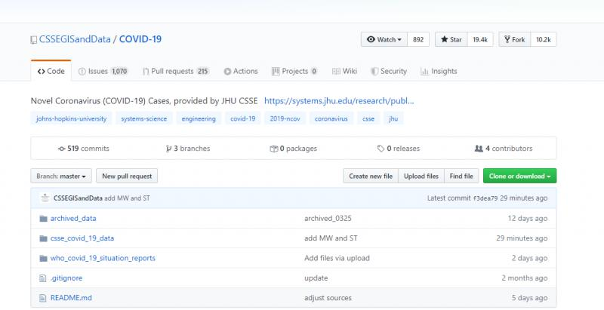Expand the Branch: master dropdown

(x=61, y=176)
